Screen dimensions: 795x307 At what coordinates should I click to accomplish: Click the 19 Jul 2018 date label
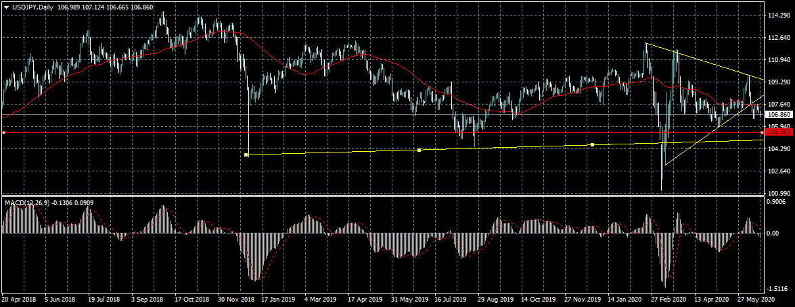pyautogui.click(x=104, y=300)
